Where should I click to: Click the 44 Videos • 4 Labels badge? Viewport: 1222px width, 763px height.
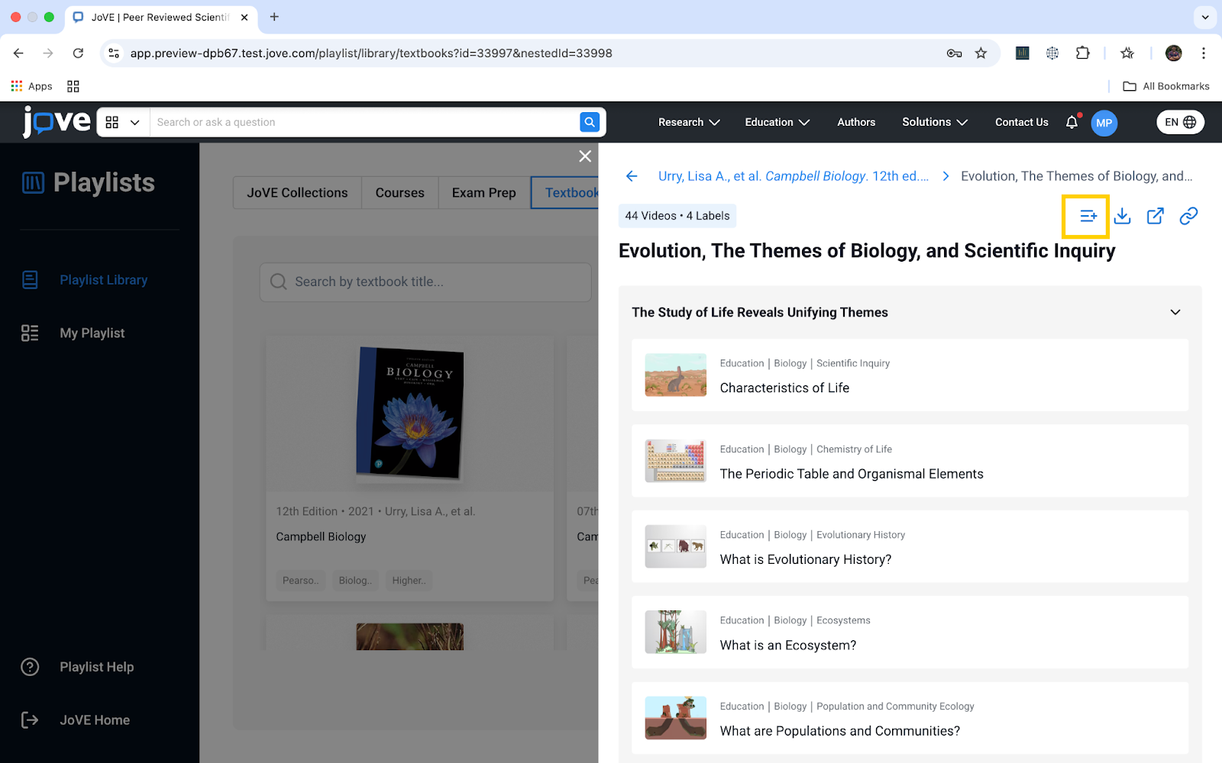[677, 216]
